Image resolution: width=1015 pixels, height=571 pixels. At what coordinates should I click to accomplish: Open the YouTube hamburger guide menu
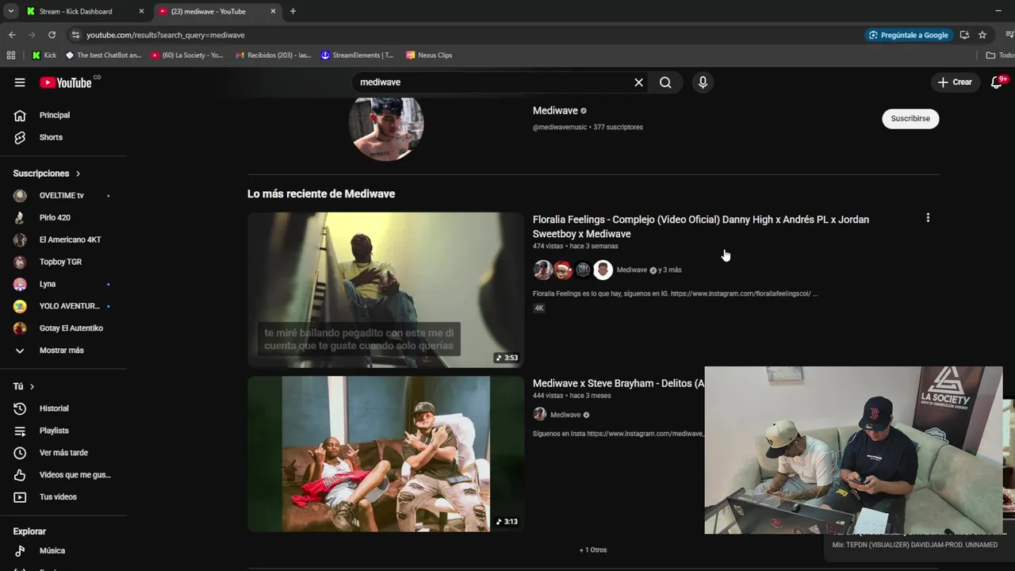click(20, 82)
